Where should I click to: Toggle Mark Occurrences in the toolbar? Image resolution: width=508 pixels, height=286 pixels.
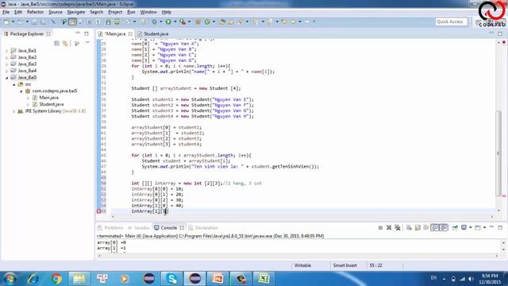tap(72, 21)
